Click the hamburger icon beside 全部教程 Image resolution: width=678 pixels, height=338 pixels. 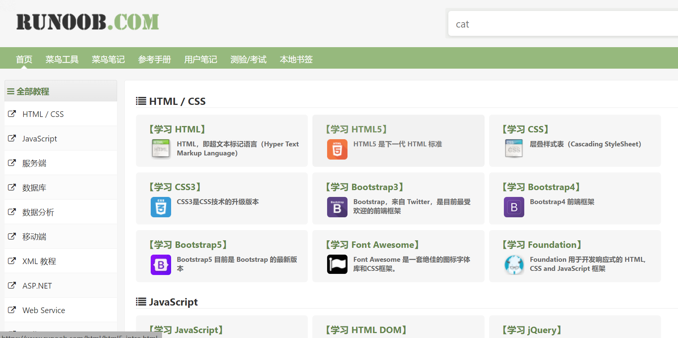point(11,91)
